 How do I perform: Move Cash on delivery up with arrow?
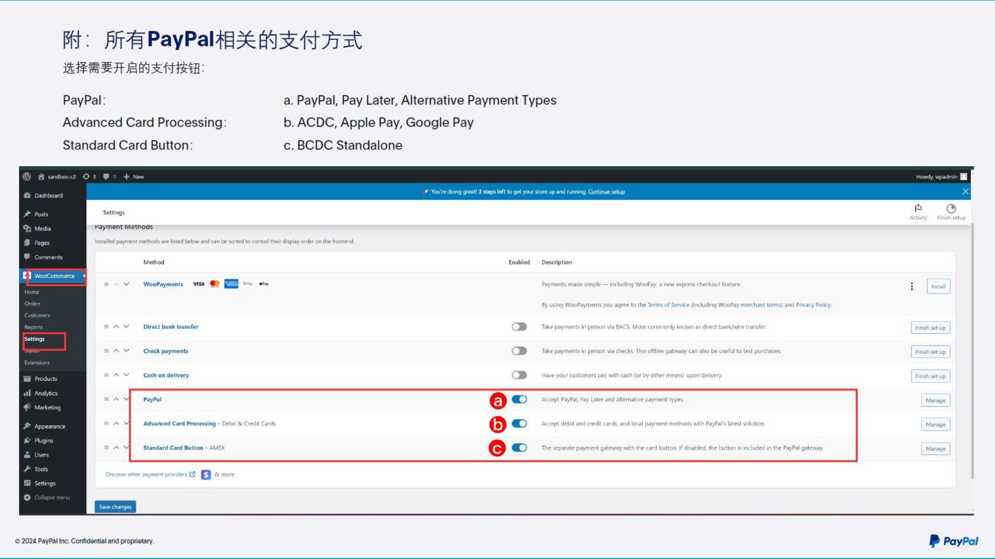tap(116, 375)
